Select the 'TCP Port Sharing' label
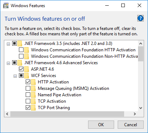This screenshot has height=133, width=148. click(54, 108)
